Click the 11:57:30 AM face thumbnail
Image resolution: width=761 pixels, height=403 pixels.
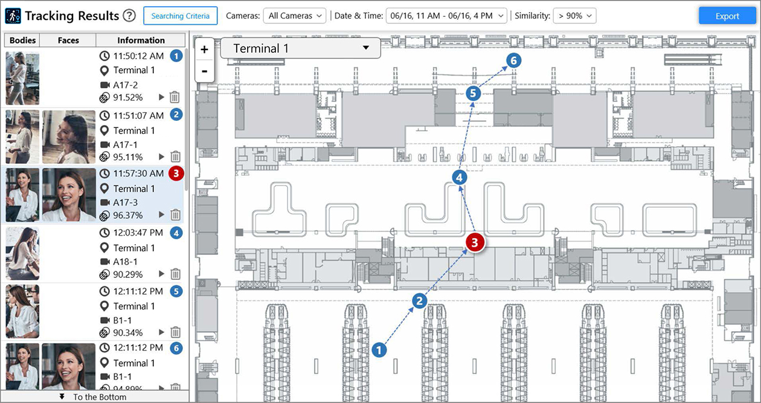[68, 195]
